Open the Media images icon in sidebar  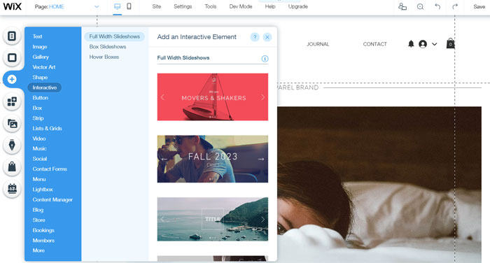pyautogui.click(x=12, y=124)
